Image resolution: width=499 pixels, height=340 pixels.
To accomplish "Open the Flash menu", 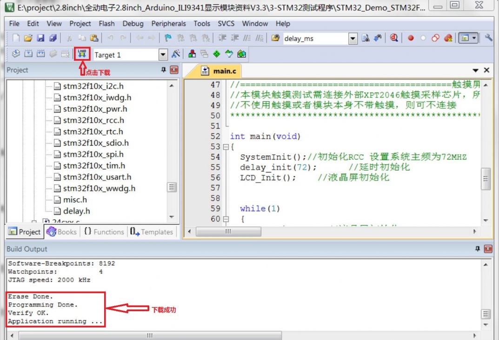I will coord(106,23).
